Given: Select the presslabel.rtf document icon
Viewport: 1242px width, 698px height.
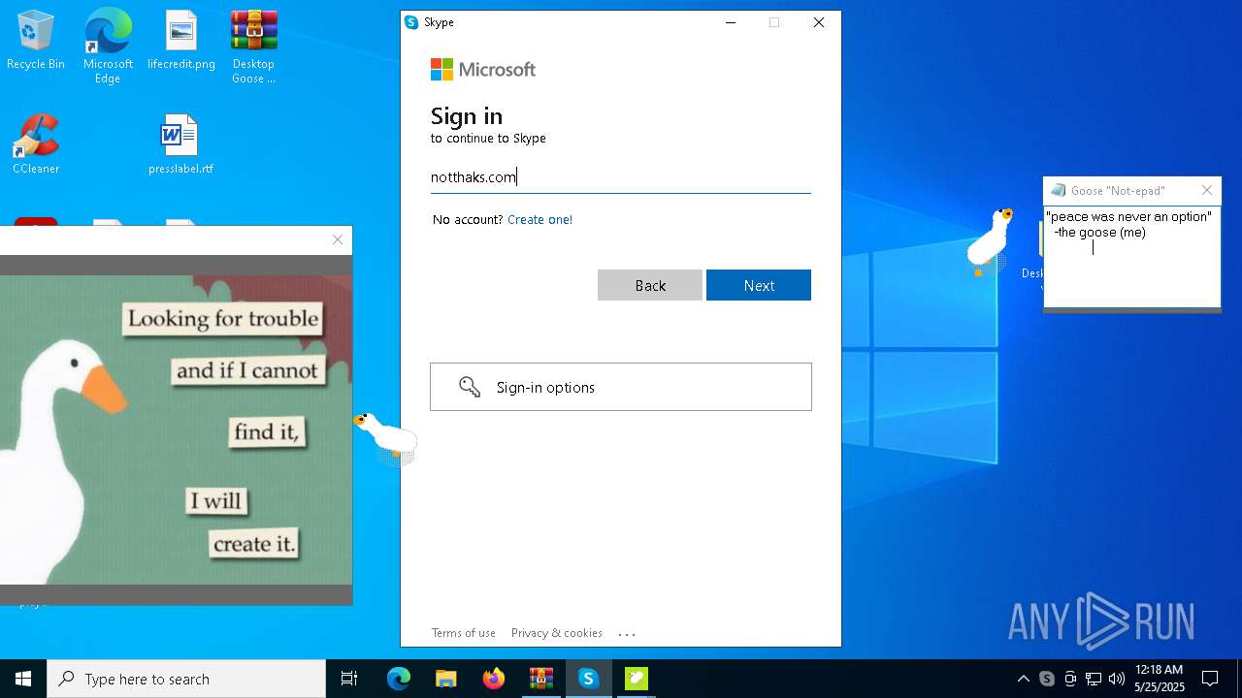Looking at the screenshot, I should [180, 143].
